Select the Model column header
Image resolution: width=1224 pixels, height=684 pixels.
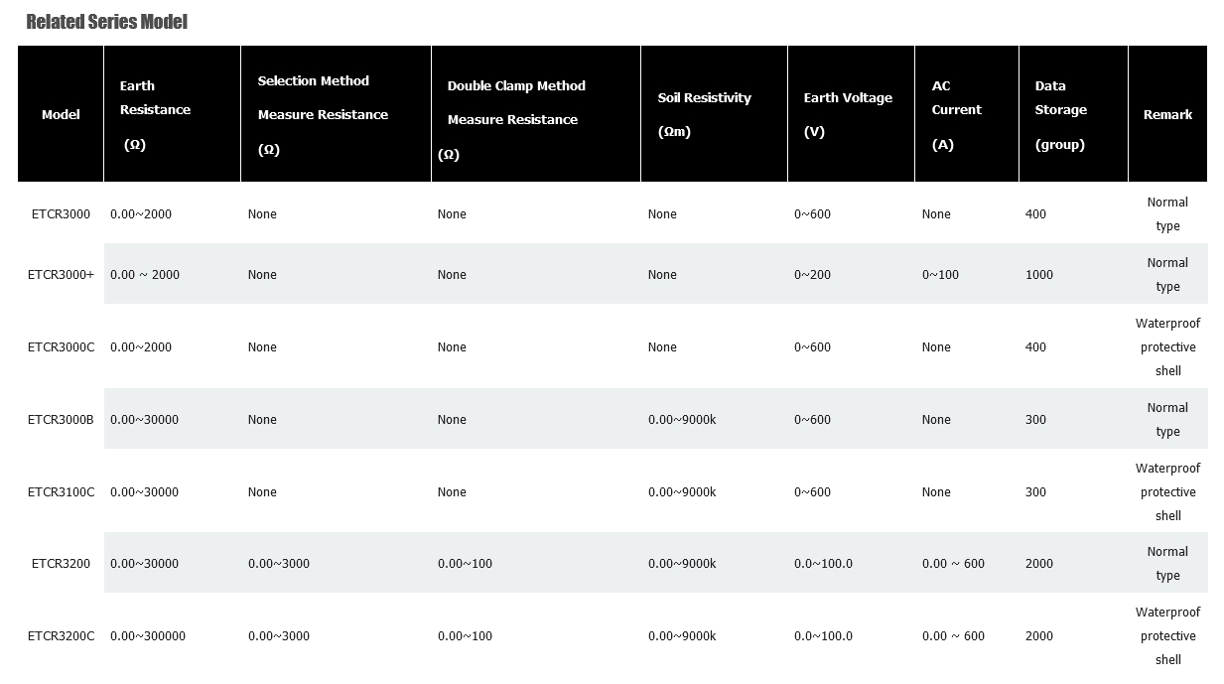point(61,114)
